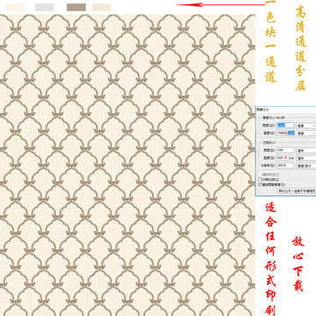Click the document height input field
Screen dimensions: 316x316
tap(285, 158)
